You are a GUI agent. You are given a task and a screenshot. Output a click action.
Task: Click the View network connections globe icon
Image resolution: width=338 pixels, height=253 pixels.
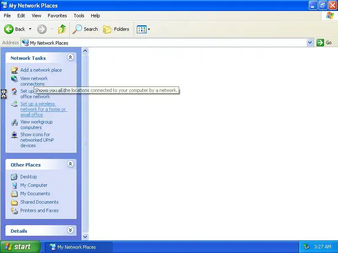click(x=14, y=79)
